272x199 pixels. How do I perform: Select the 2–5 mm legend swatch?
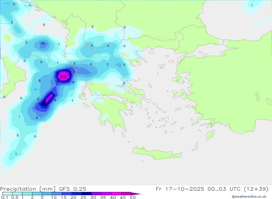pos(37,194)
